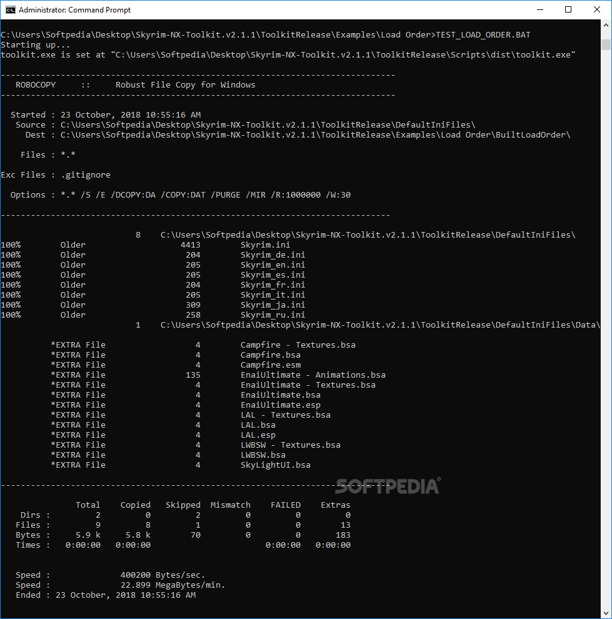Click 'LAL - Textures.bsa' file name

pos(285,415)
